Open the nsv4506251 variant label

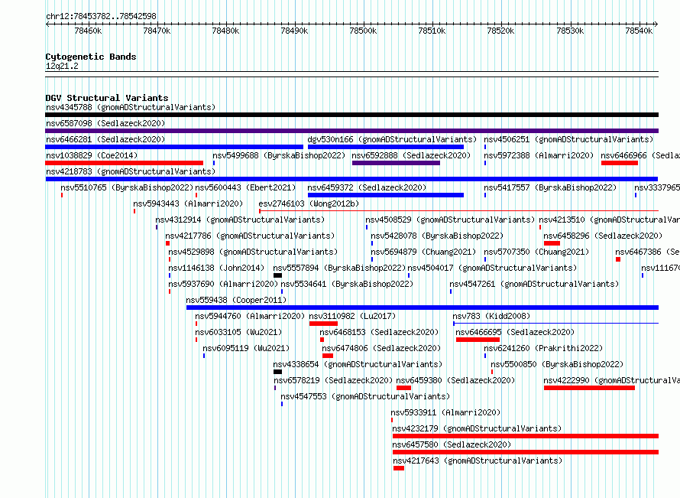(x=568, y=139)
